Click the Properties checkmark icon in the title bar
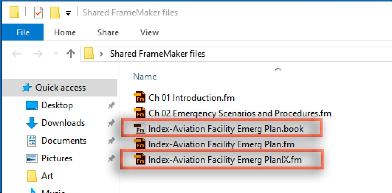Screen dimensions: 392x193 click(x=38, y=13)
